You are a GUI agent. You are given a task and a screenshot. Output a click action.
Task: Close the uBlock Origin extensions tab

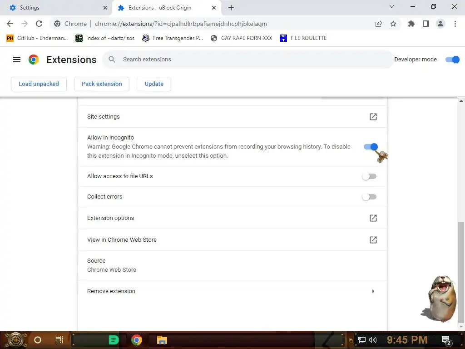click(214, 8)
